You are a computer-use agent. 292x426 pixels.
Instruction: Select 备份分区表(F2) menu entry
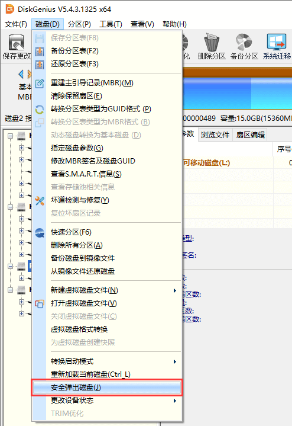(106, 51)
